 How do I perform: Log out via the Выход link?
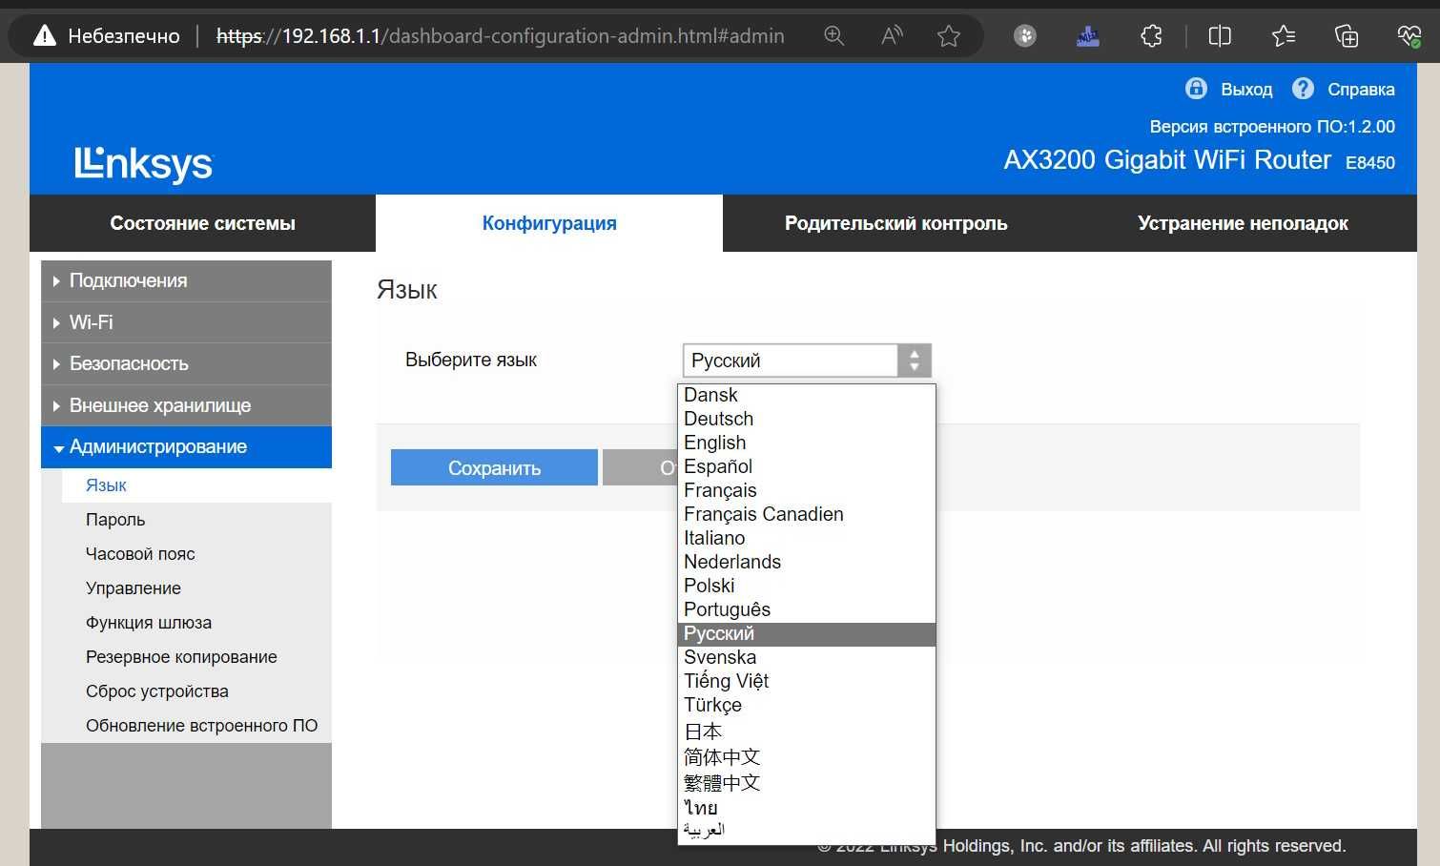(x=1246, y=89)
